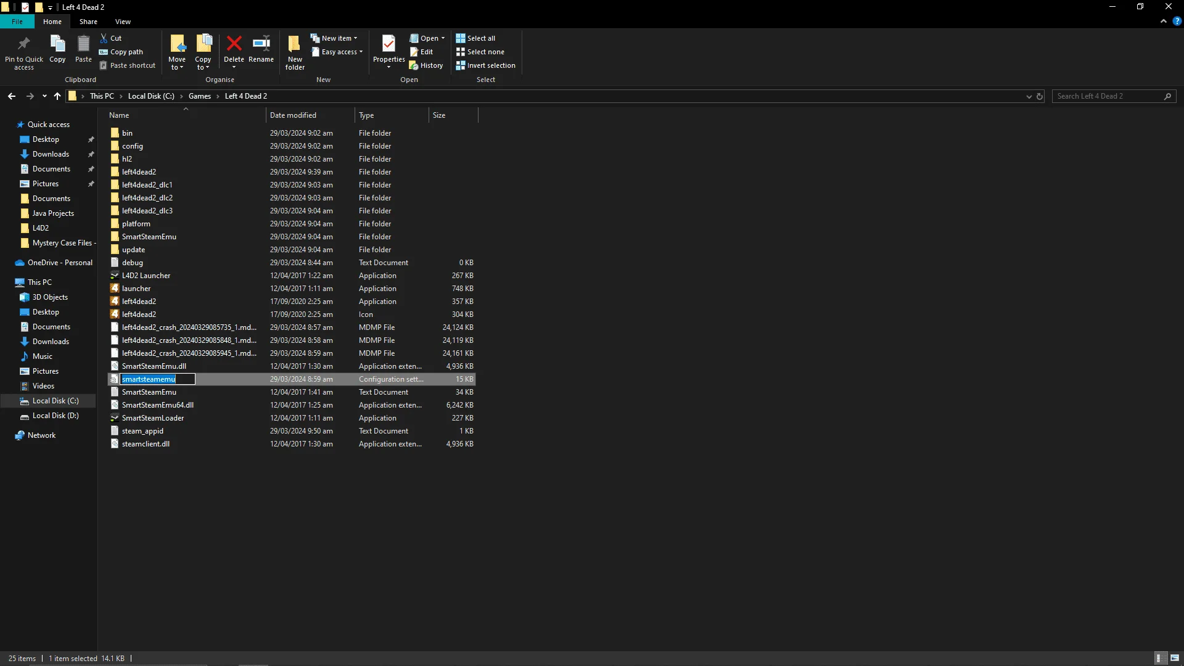Sort by Size column header
The height and width of the screenshot is (666, 1184).
pos(453,115)
